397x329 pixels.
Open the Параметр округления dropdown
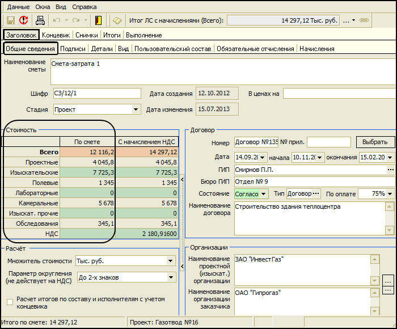[x=171, y=277]
